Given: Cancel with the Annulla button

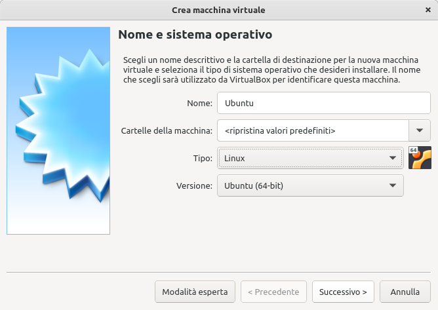Looking at the screenshot, I should point(405,292).
